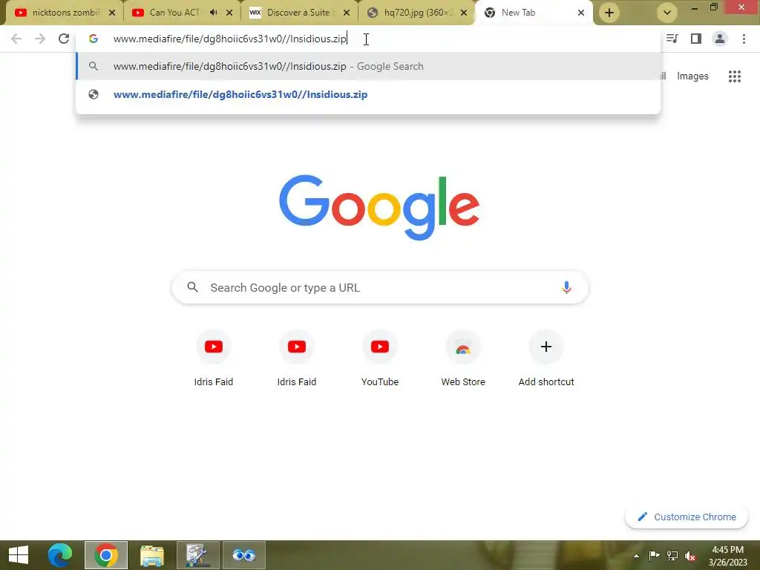This screenshot has height=570, width=760.
Task: Close the nicktoons zombif tab
Action: (x=112, y=13)
